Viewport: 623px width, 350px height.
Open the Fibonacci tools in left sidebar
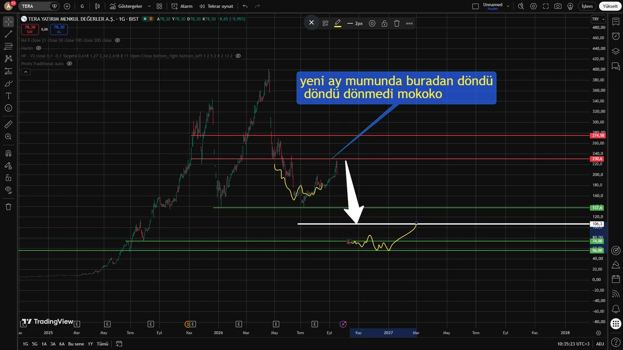(x=8, y=47)
